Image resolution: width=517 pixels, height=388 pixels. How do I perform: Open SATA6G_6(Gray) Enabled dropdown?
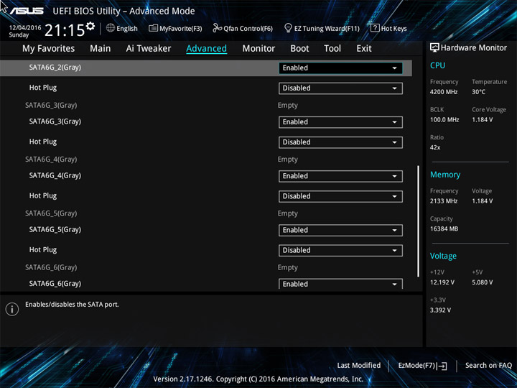340,284
